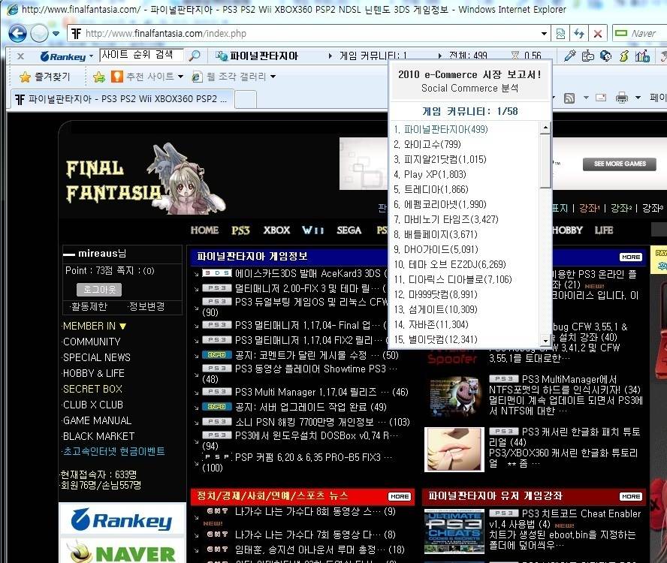The width and height of the screenshot is (667, 563).
Task: Click MORE in the 뉴스 section header
Action: (400, 496)
